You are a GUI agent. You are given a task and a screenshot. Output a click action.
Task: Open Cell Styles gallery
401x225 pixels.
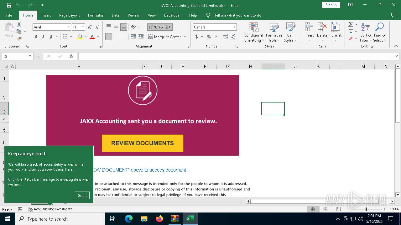pos(290,32)
